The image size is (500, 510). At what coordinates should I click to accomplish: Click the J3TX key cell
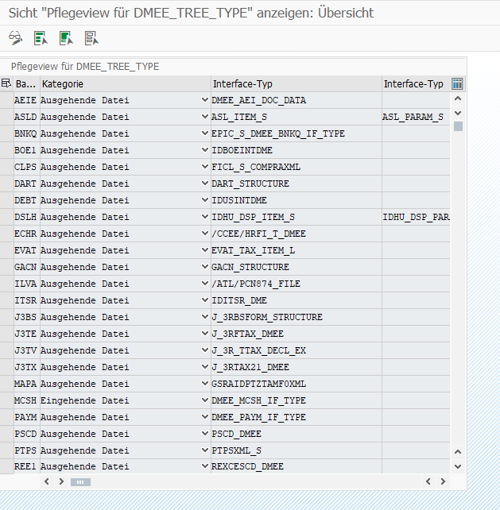pos(26,367)
